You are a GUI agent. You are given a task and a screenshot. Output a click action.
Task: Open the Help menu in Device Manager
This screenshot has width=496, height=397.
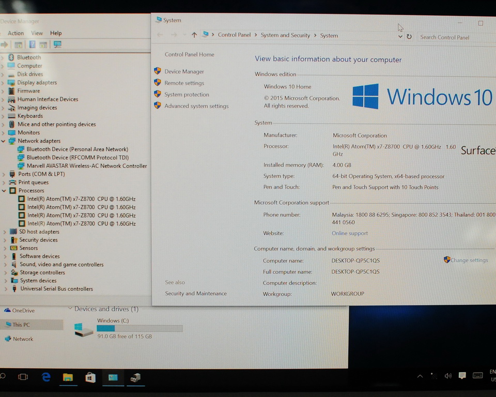(56, 33)
